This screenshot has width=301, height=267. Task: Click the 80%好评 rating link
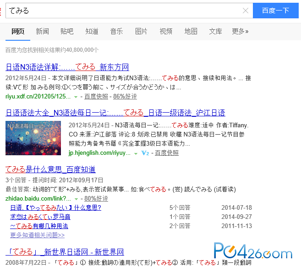96,198
